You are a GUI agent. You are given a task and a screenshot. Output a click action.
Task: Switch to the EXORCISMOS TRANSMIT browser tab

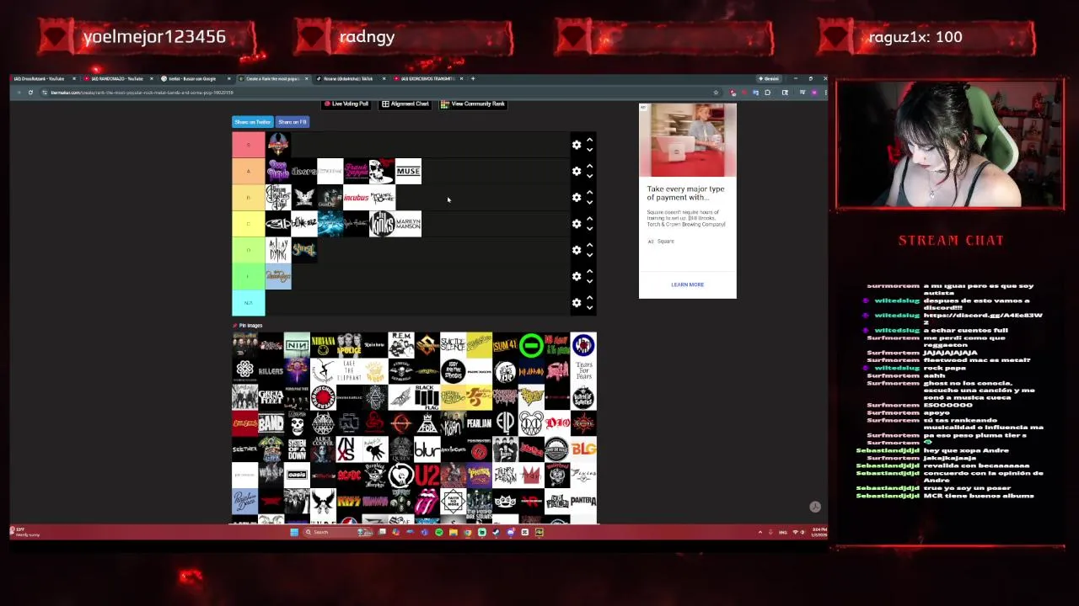[427, 78]
